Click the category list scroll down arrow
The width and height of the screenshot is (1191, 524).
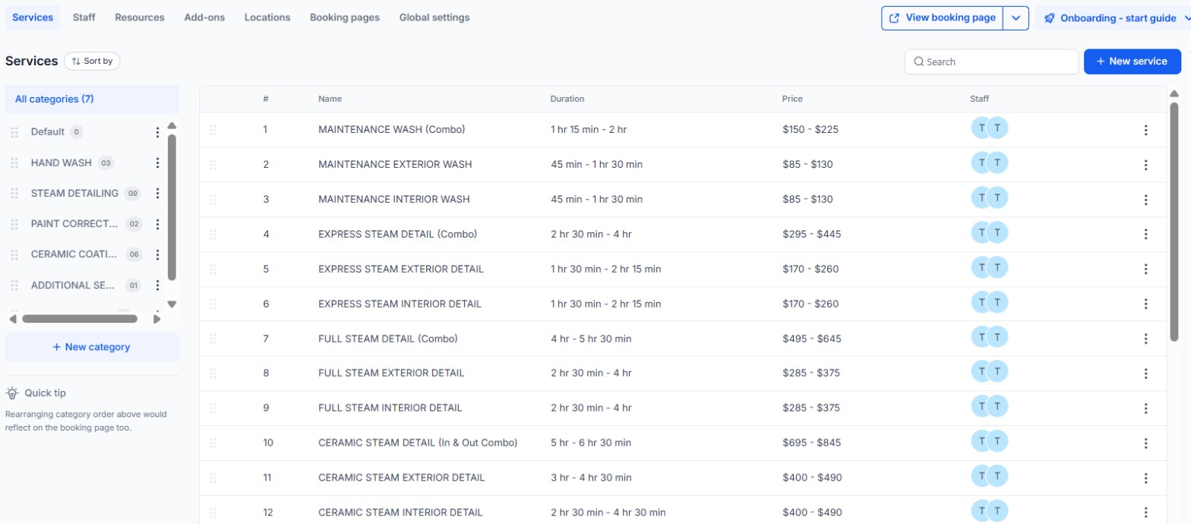(172, 304)
